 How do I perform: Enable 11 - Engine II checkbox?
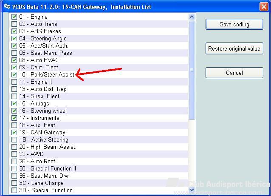(14, 82)
